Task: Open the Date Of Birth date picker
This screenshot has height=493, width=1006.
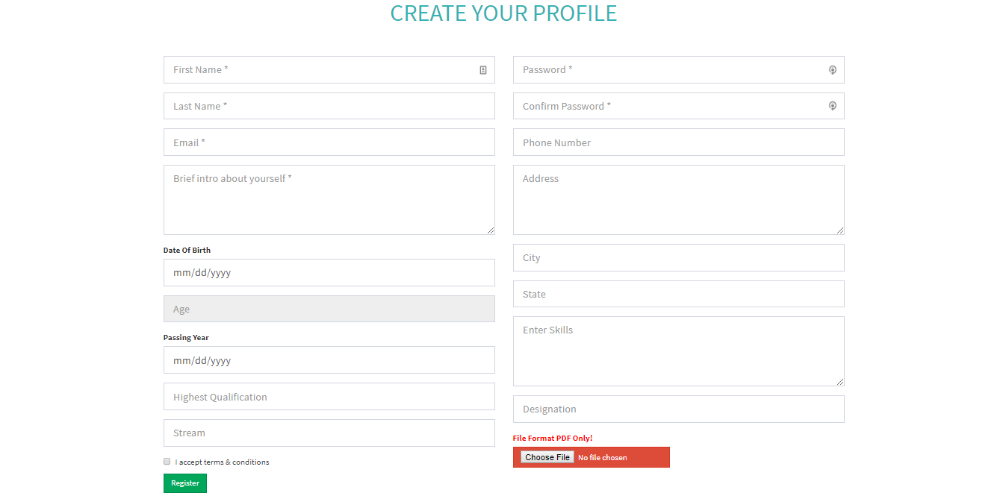Action: pos(329,273)
